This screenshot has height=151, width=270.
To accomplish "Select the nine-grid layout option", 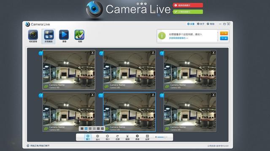I will coord(90,129).
